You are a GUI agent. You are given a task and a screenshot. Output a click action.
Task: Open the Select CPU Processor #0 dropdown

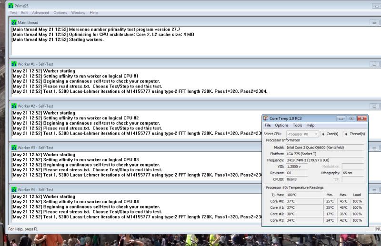click(x=303, y=134)
